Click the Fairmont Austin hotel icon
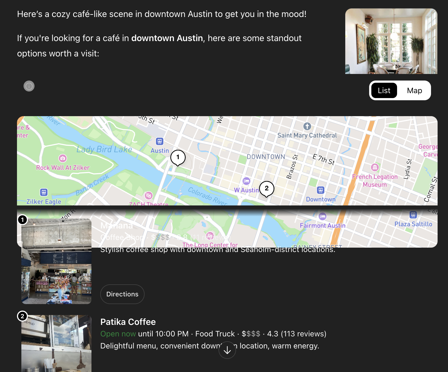The width and height of the screenshot is (448, 372). [x=323, y=216]
